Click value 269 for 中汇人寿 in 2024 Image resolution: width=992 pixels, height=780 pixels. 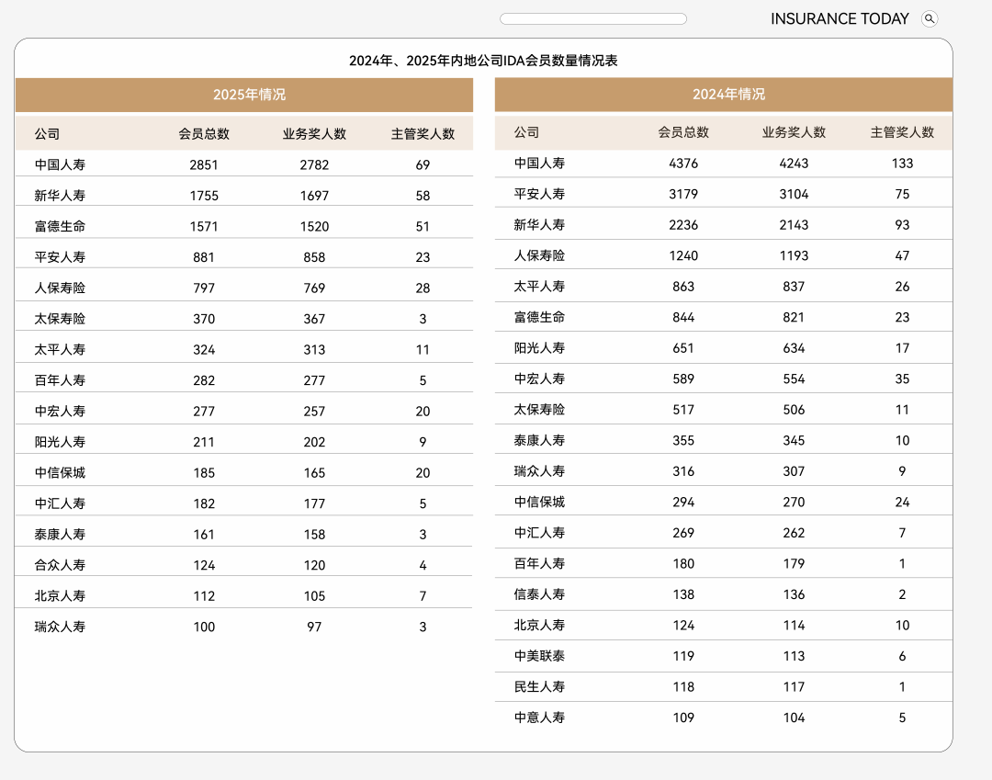coord(683,533)
